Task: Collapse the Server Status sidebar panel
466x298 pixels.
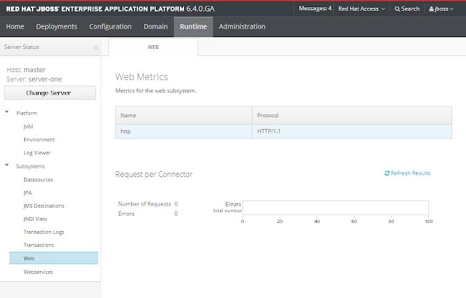Action: [95, 47]
